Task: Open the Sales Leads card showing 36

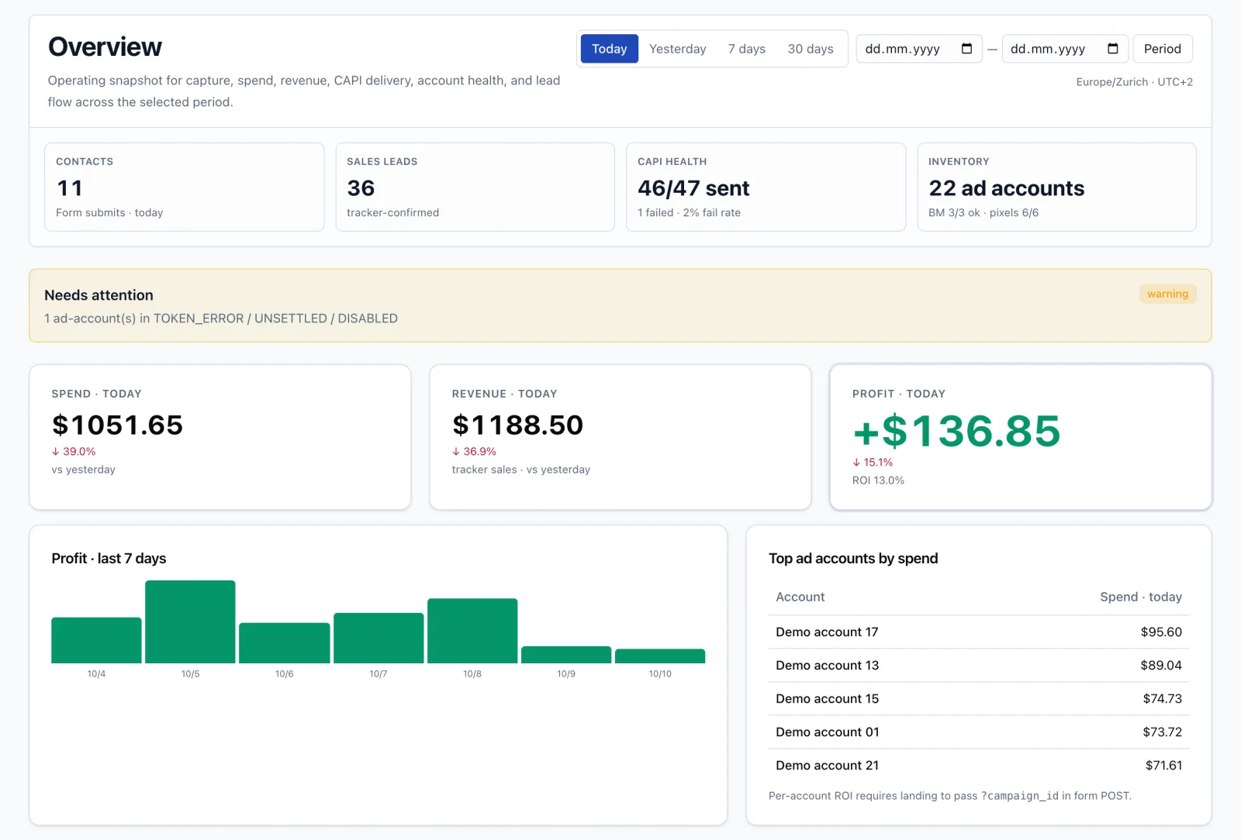Action: (475, 187)
